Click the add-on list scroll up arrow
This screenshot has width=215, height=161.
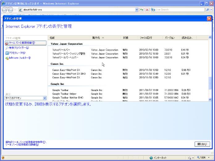(210, 37)
